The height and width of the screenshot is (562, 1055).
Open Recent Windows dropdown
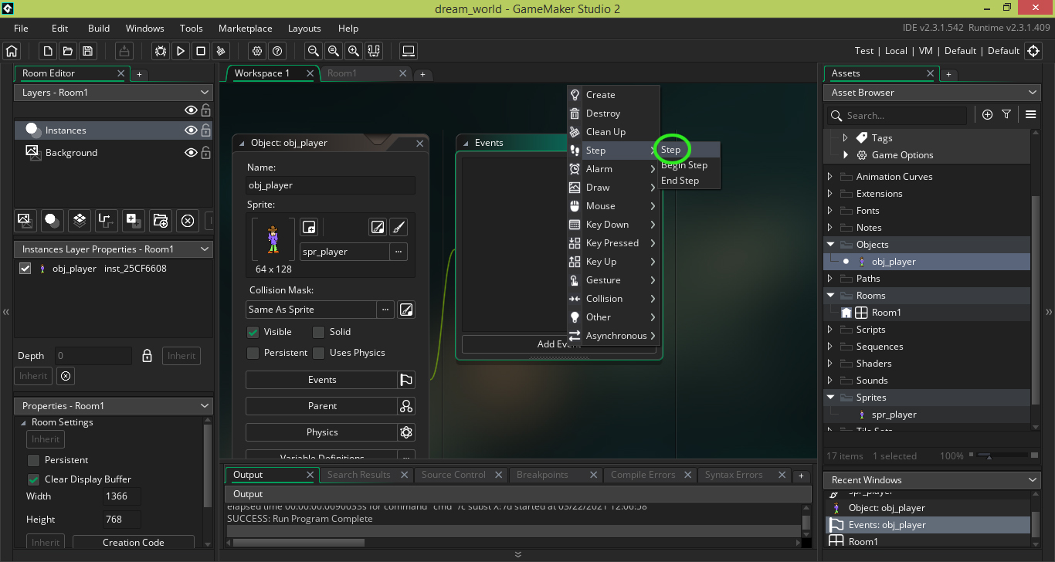coord(1033,480)
